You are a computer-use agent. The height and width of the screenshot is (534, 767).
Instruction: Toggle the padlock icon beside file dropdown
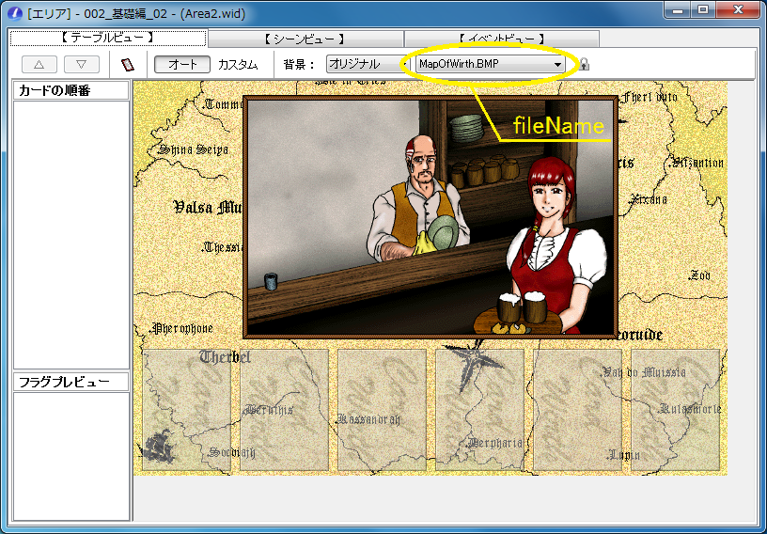coord(584,64)
